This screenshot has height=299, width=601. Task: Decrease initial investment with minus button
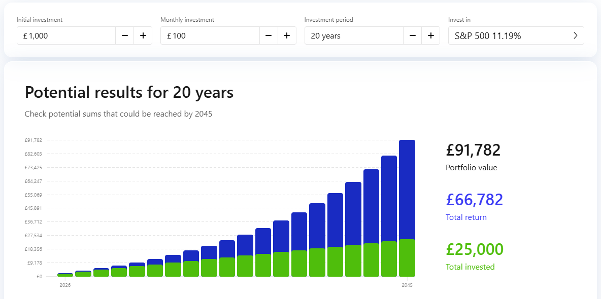[124, 35]
